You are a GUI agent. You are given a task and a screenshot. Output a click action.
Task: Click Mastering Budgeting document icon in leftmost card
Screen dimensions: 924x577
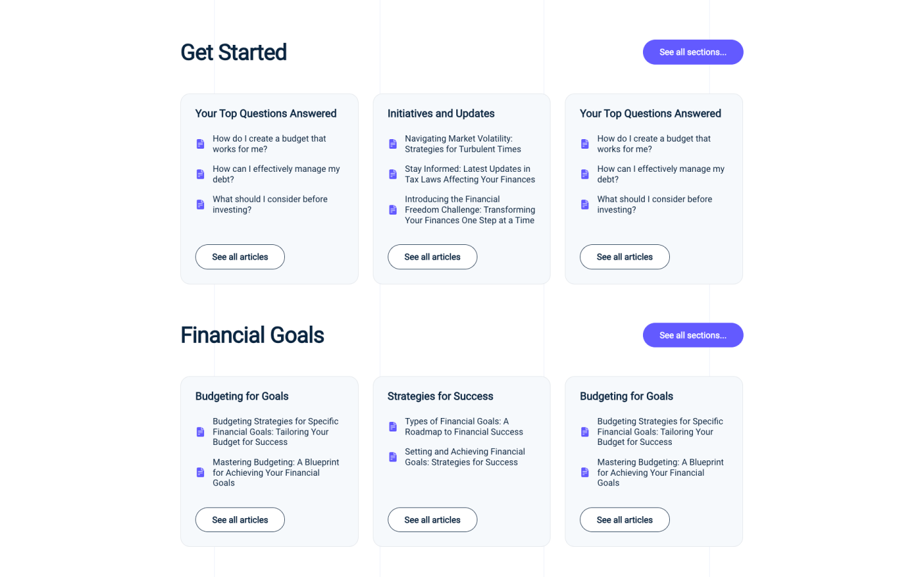[200, 472]
